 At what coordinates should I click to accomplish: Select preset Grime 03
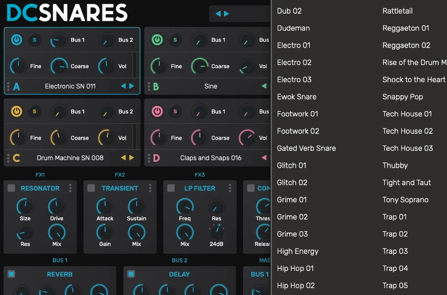pyautogui.click(x=292, y=234)
